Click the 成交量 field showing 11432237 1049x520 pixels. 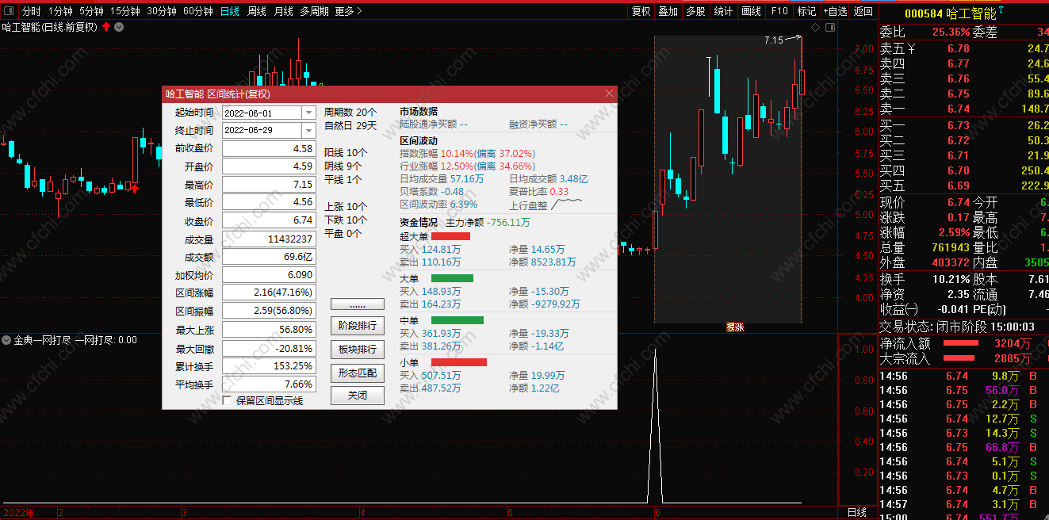[268, 239]
